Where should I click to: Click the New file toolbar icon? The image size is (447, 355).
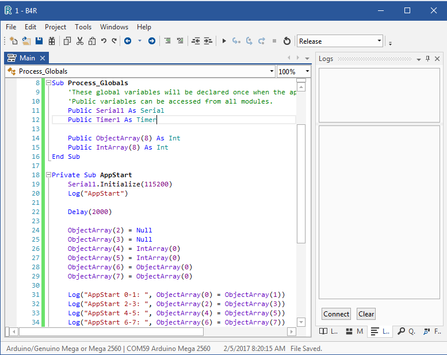[14, 41]
